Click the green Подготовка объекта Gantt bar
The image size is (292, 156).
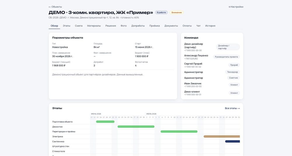pyautogui.click(x=105, y=122)
